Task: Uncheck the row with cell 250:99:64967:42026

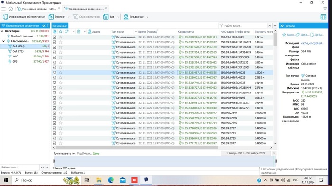Action: tap(55, 73)
